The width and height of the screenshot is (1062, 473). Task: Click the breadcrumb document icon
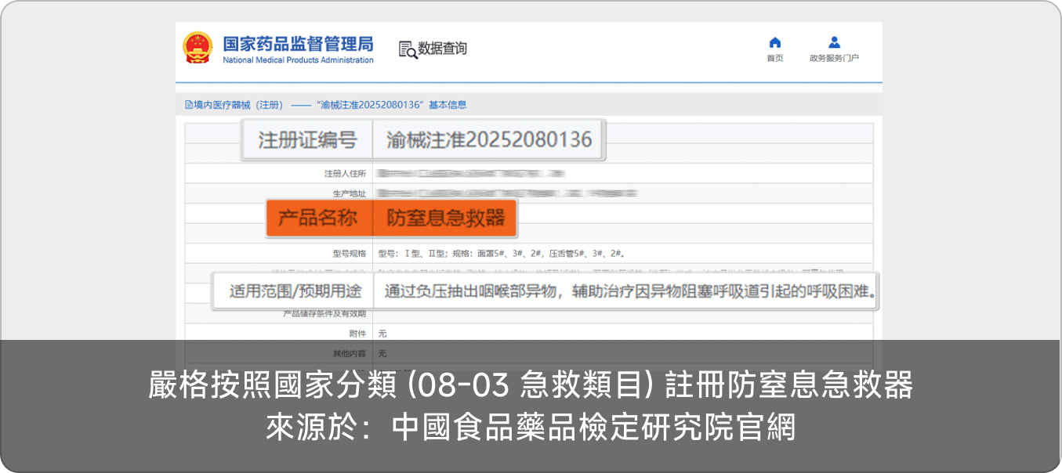188,105
